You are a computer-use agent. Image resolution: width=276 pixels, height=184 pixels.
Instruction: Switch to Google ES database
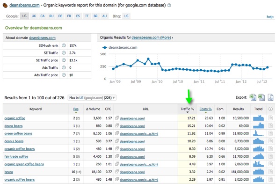pyautogui.click(x=78, y=16)
